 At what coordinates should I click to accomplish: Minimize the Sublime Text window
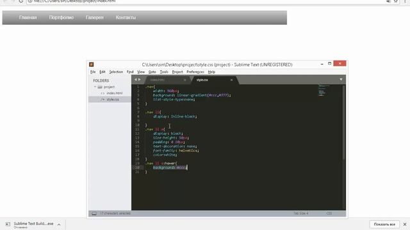click(322, 64)
